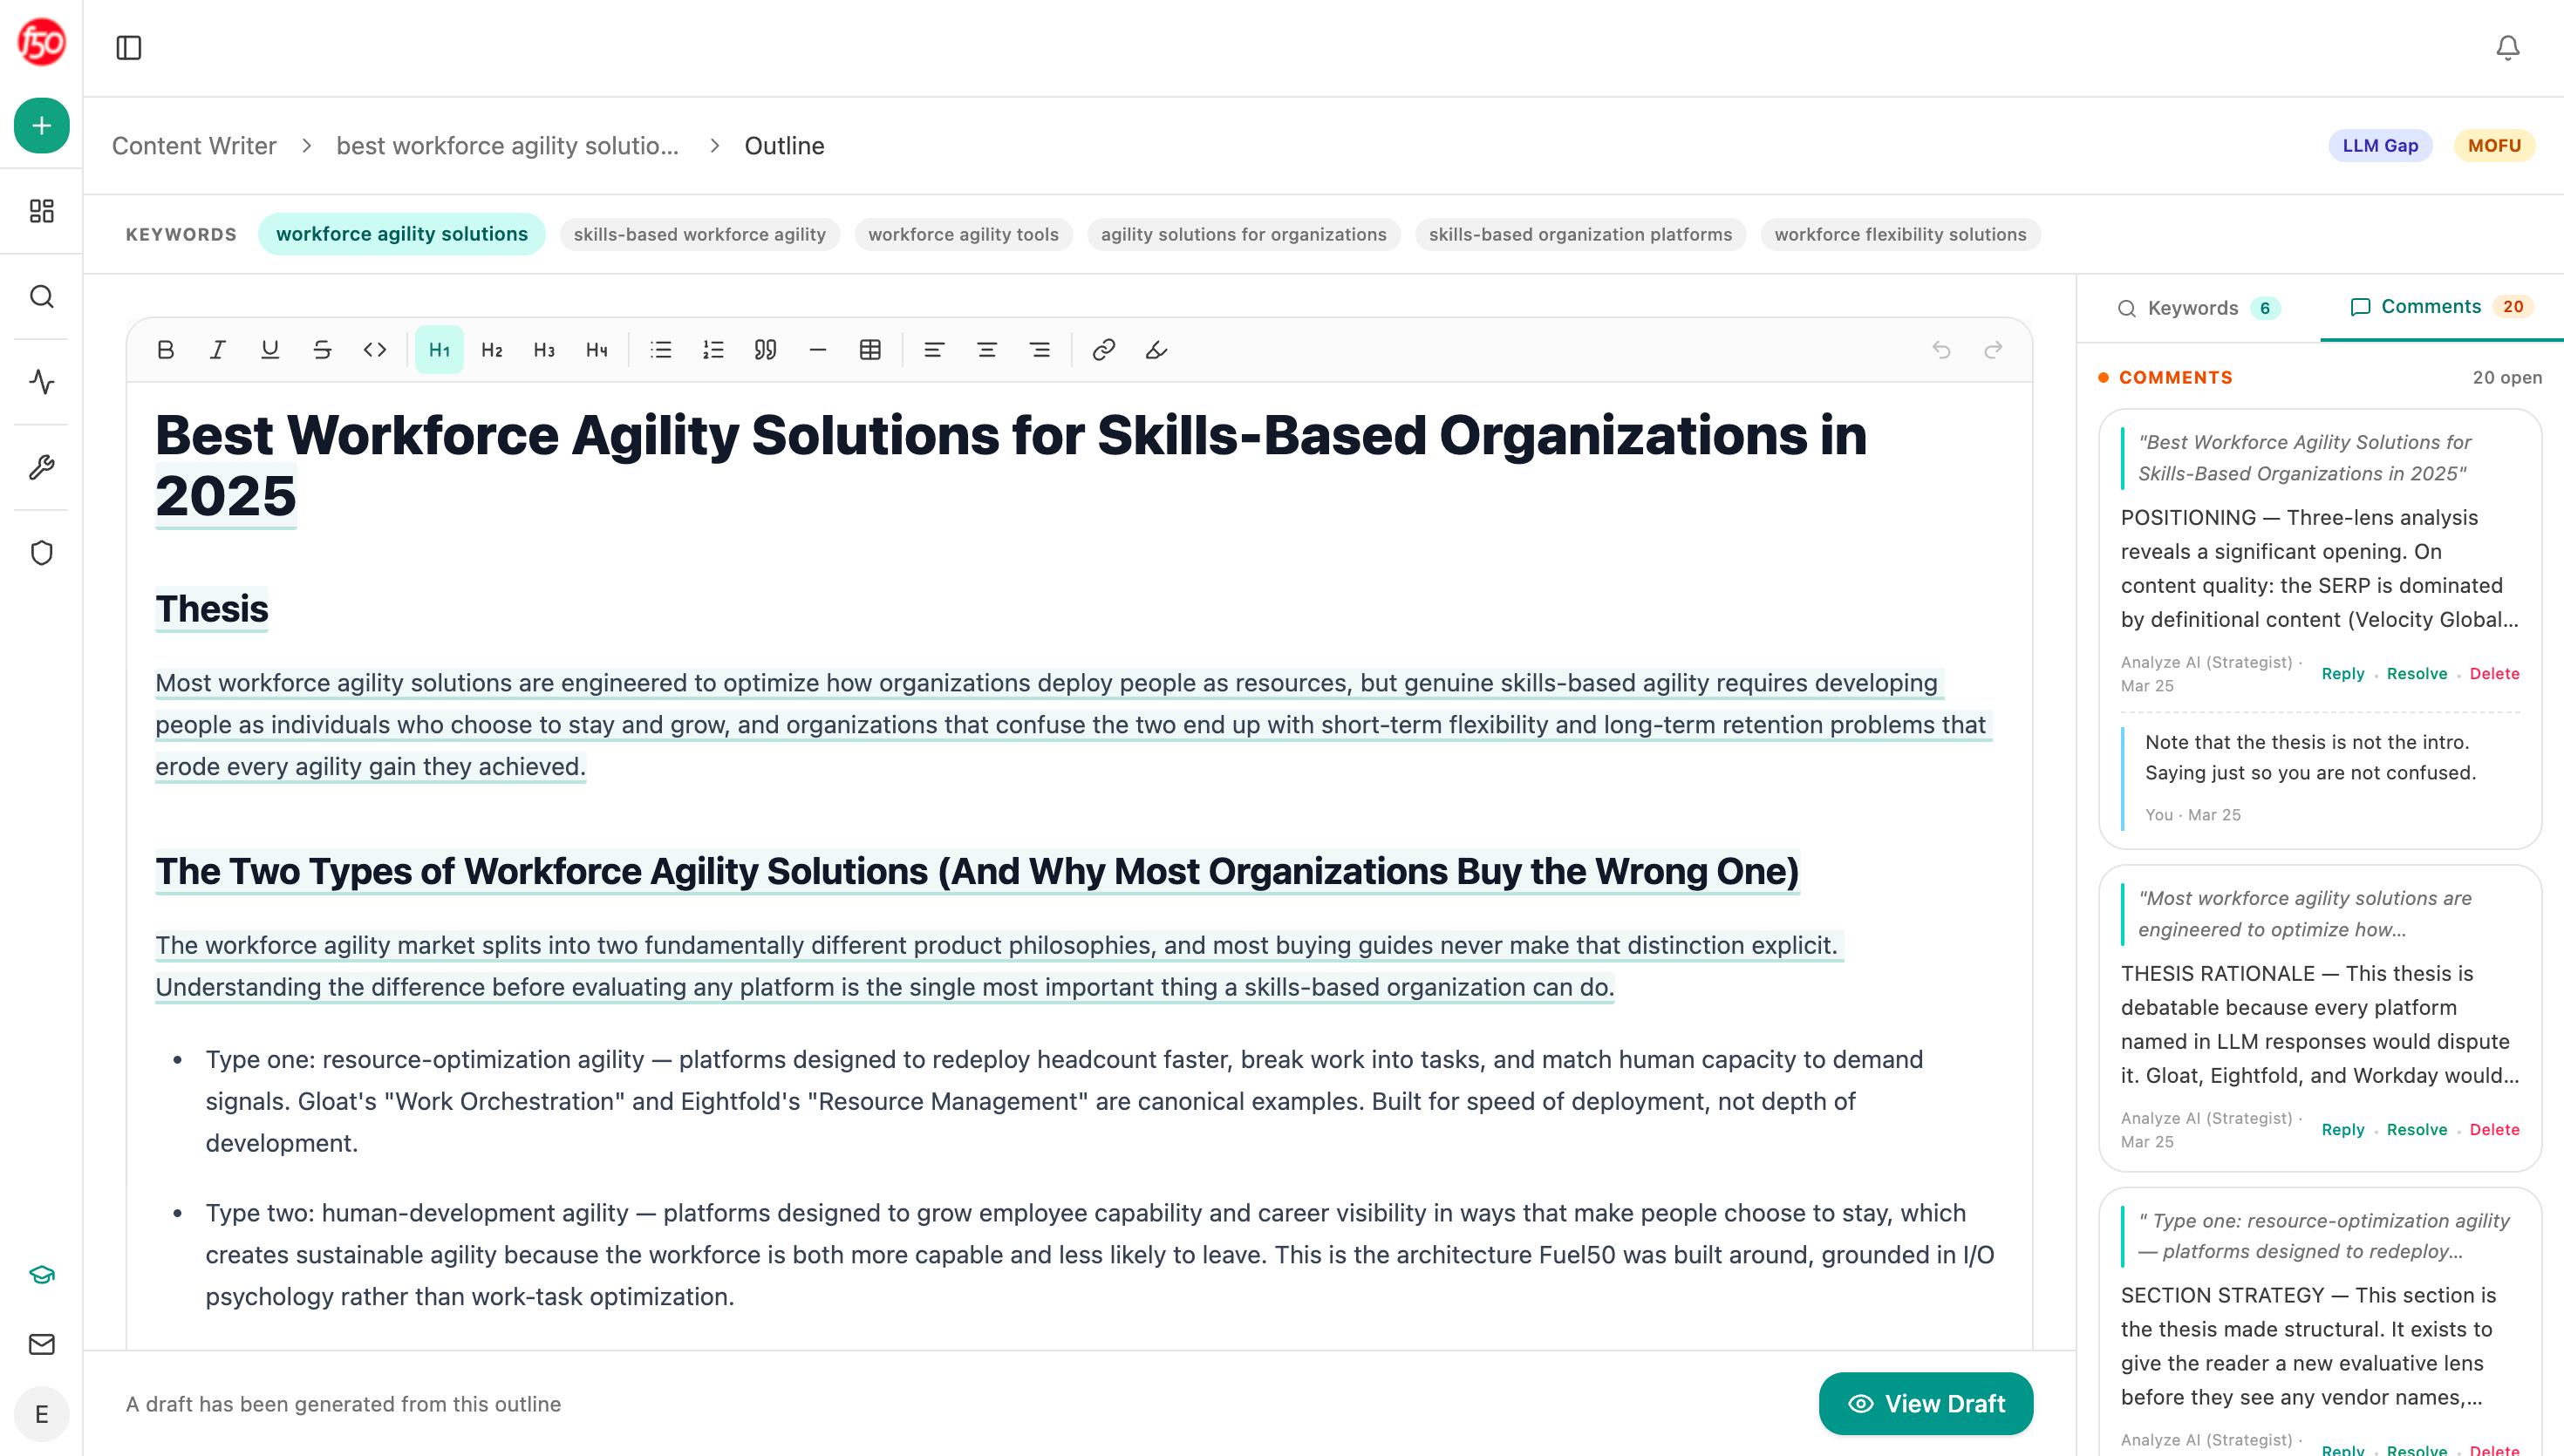Click the green plus create button

pyautogui.click(x=41, y=125)
